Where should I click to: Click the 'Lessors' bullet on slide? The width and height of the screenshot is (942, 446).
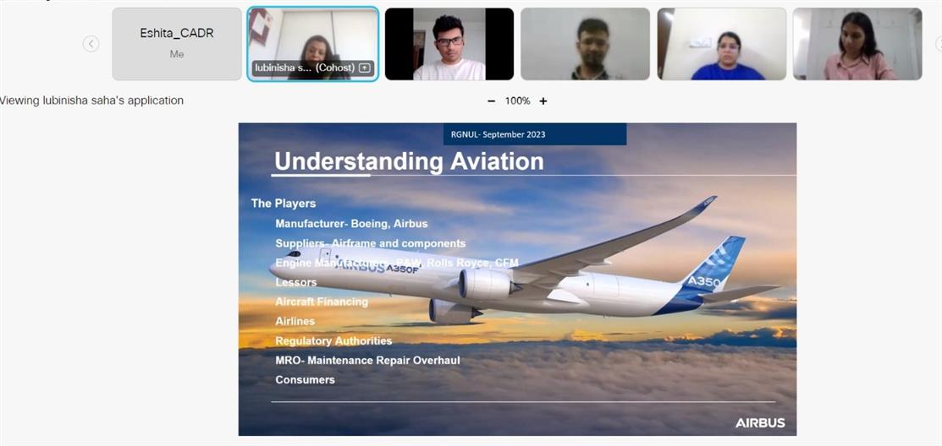pyautogui.click(x=296, y=282)
